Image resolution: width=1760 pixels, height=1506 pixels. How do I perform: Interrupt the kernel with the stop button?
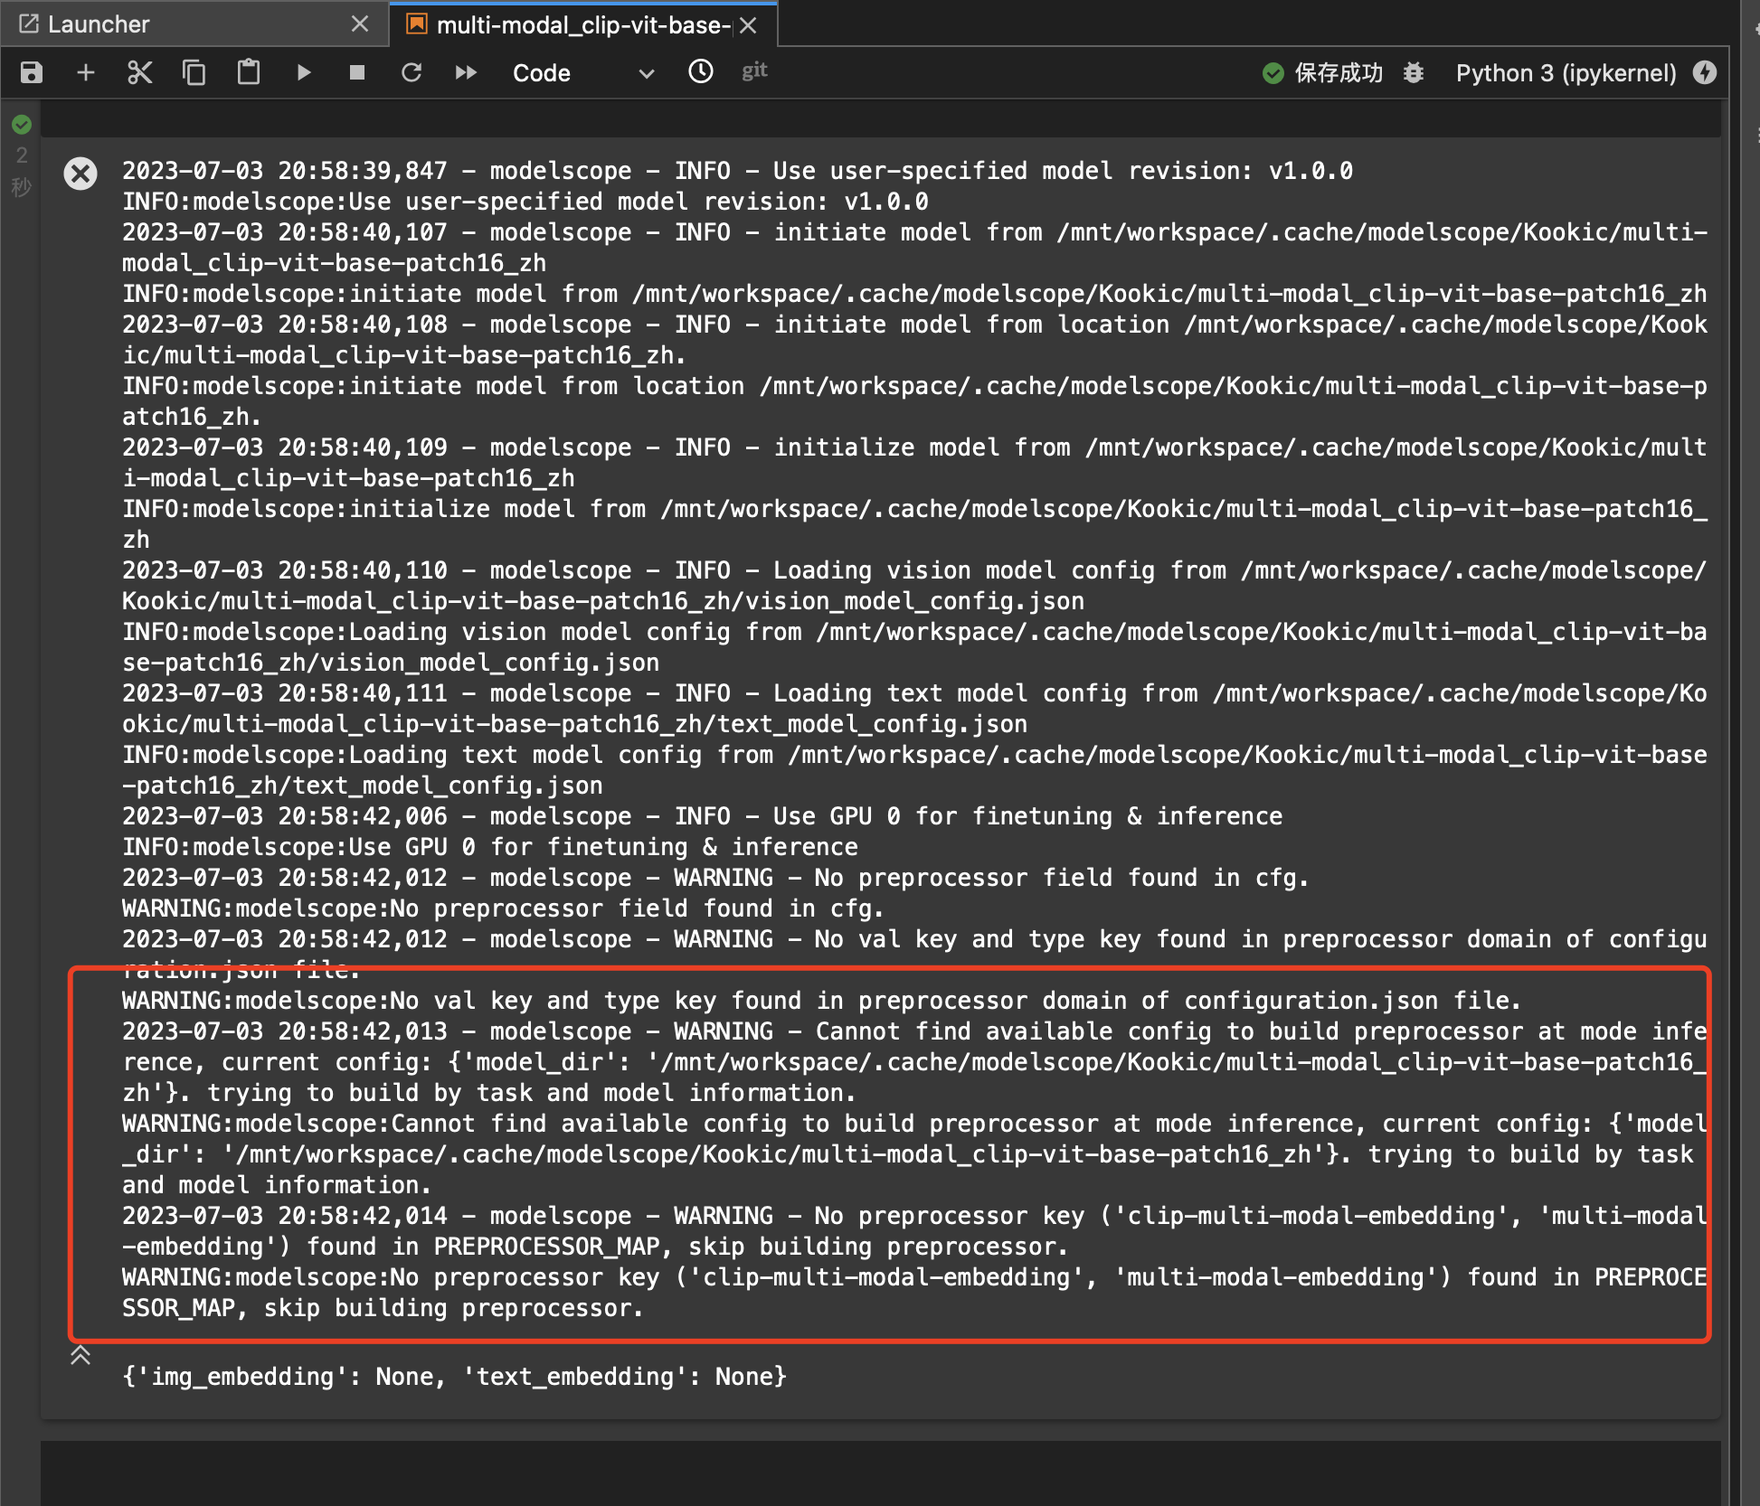coord(357,72)
